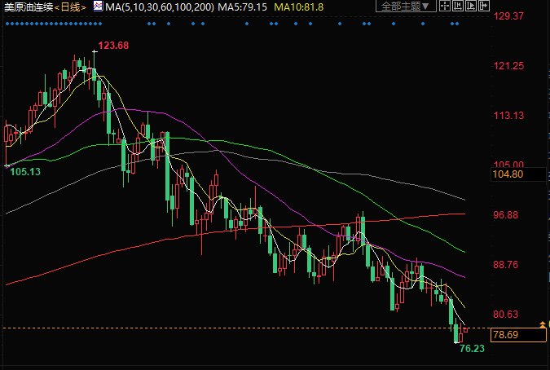Open the 日线 period selector

click(x=71, y=7)
